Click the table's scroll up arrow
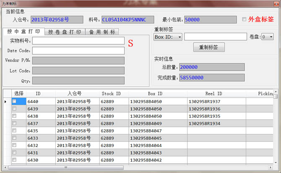The width and height of the screenshot is (281, 173). tap(276, 92)
